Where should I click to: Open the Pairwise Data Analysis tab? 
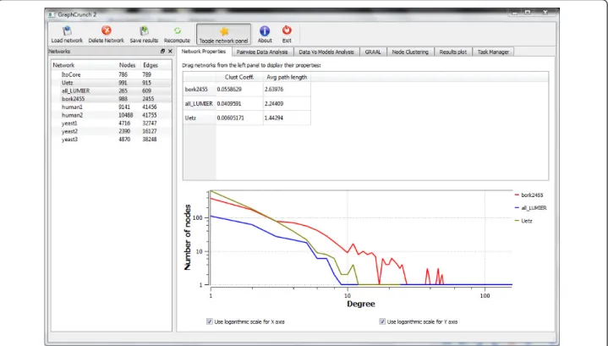(262, 52)
